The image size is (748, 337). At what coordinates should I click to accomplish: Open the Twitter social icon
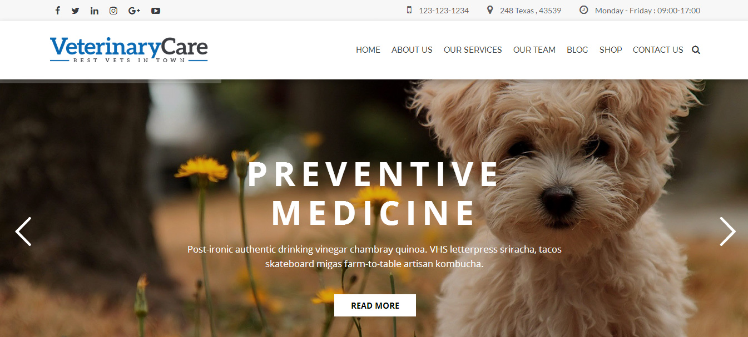tap(76, 11)
